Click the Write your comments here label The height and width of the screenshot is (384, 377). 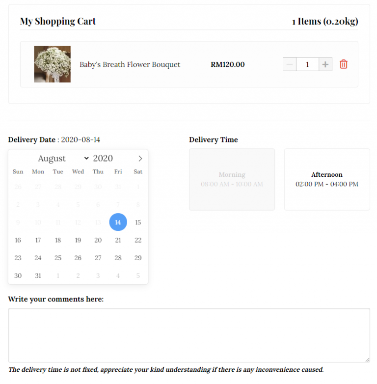56,299
